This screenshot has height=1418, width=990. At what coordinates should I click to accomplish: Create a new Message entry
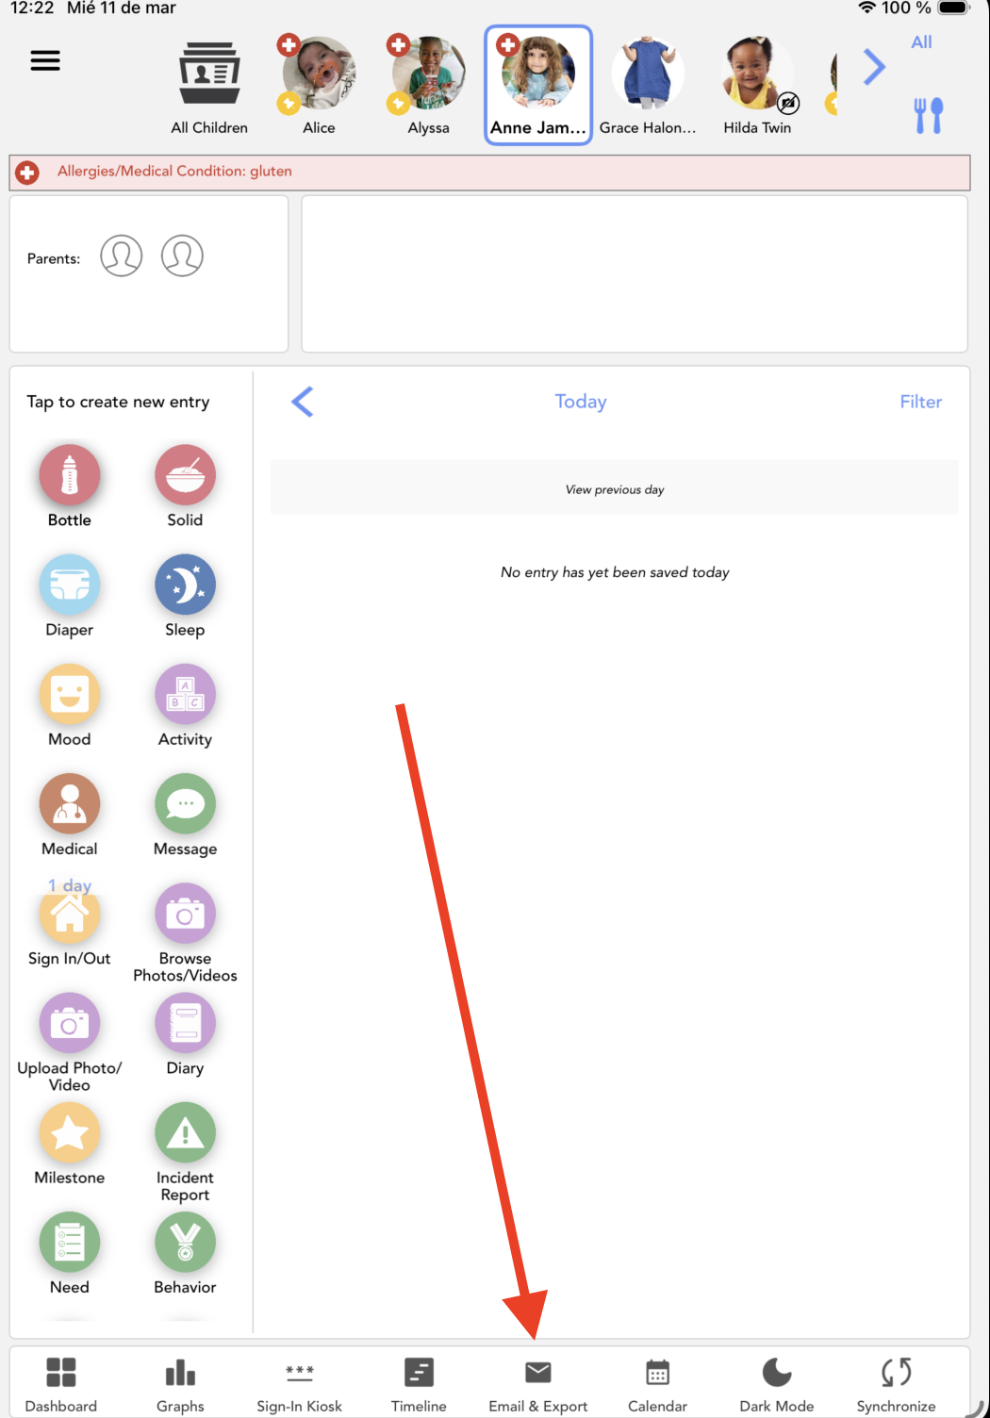coord(186,804)
